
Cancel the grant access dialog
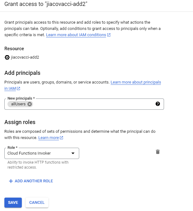coord(37,203)
